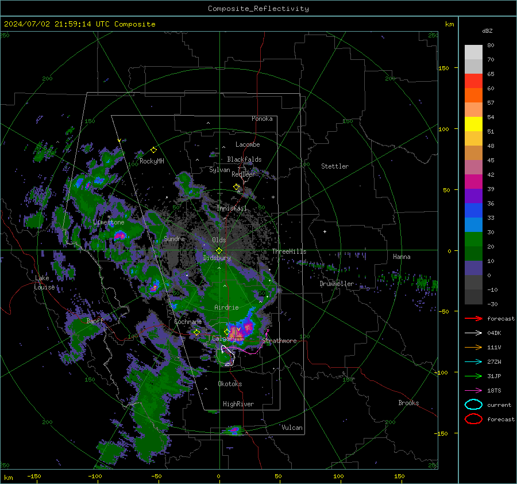Click the 'Stettler' map label

pos(335,166)
